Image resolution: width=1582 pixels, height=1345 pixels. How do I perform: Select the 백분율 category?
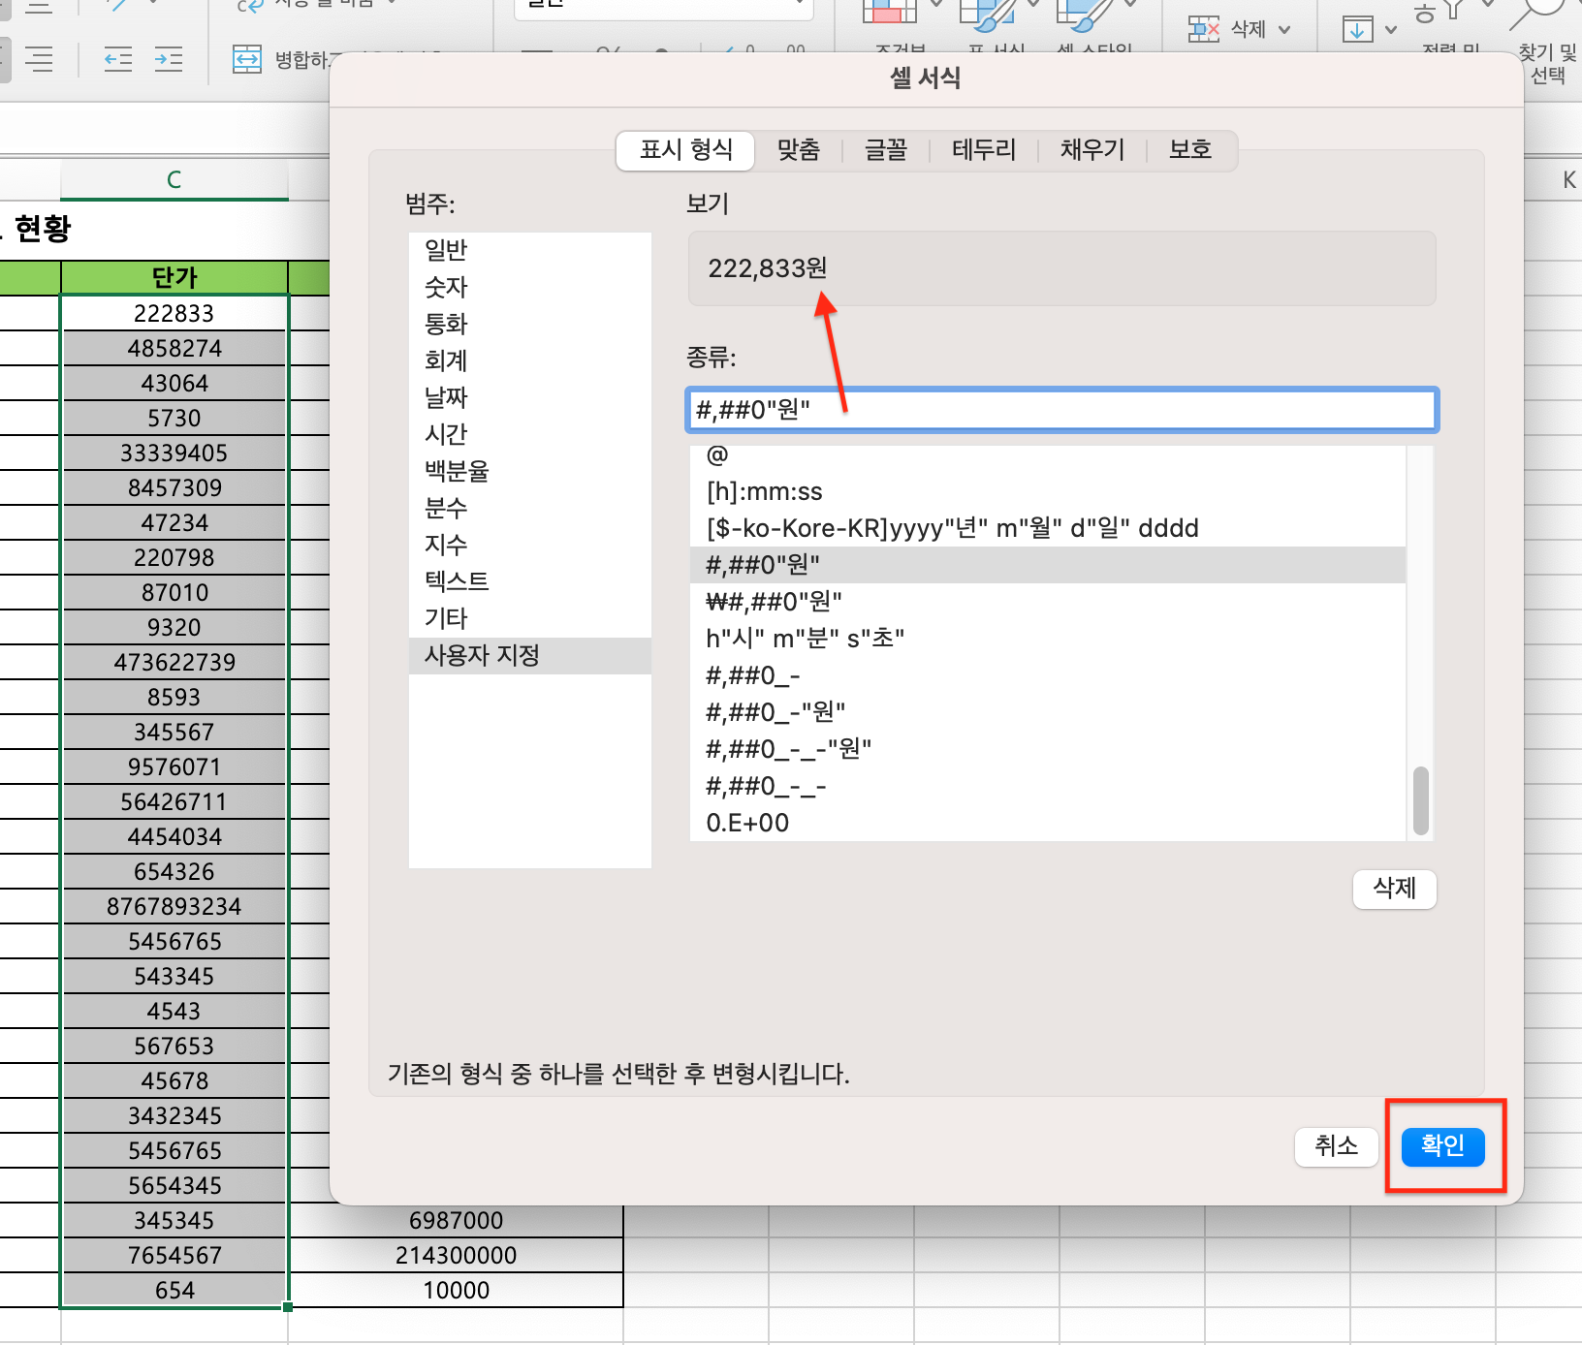tap(530, 471)
